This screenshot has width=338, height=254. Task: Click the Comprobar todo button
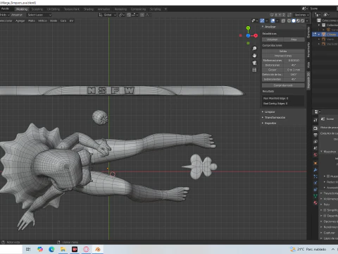[283, 85]
